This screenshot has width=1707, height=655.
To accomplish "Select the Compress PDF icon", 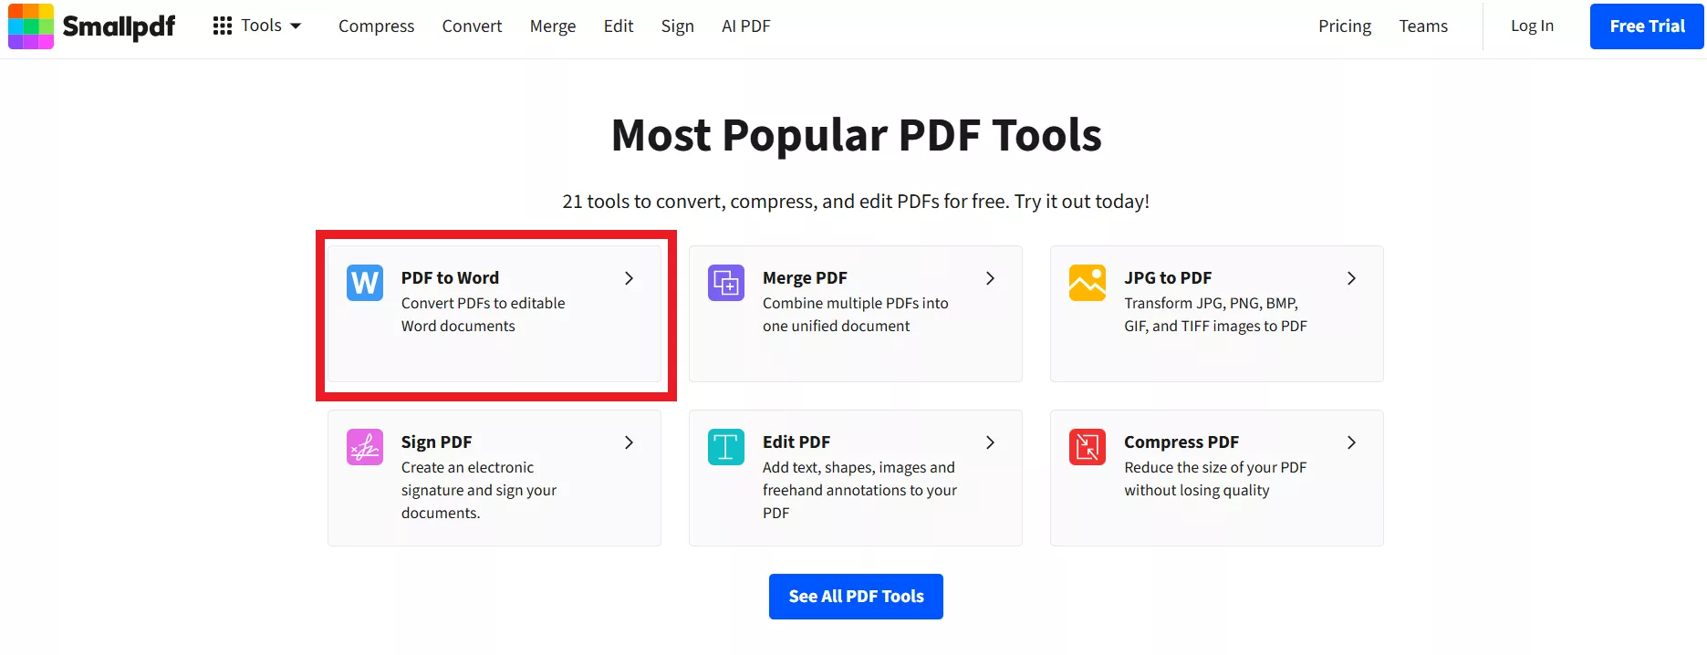I will pos(1087,447).
